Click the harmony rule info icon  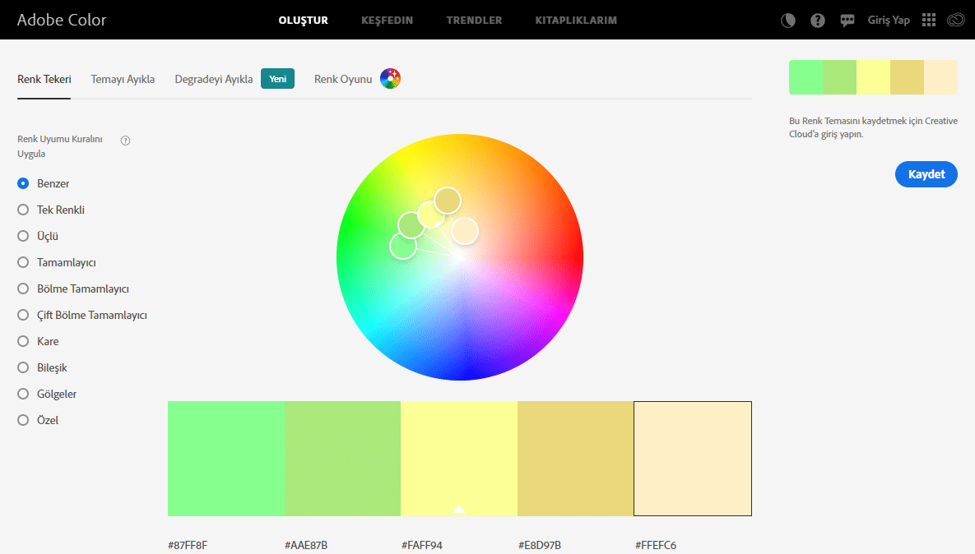click(126, 141)
